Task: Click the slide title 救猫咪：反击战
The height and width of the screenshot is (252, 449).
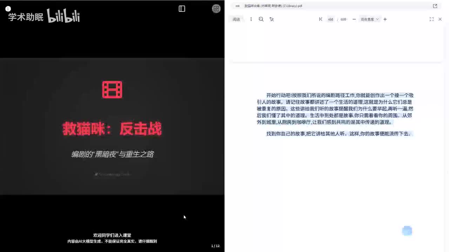Action: pos(112,129)
